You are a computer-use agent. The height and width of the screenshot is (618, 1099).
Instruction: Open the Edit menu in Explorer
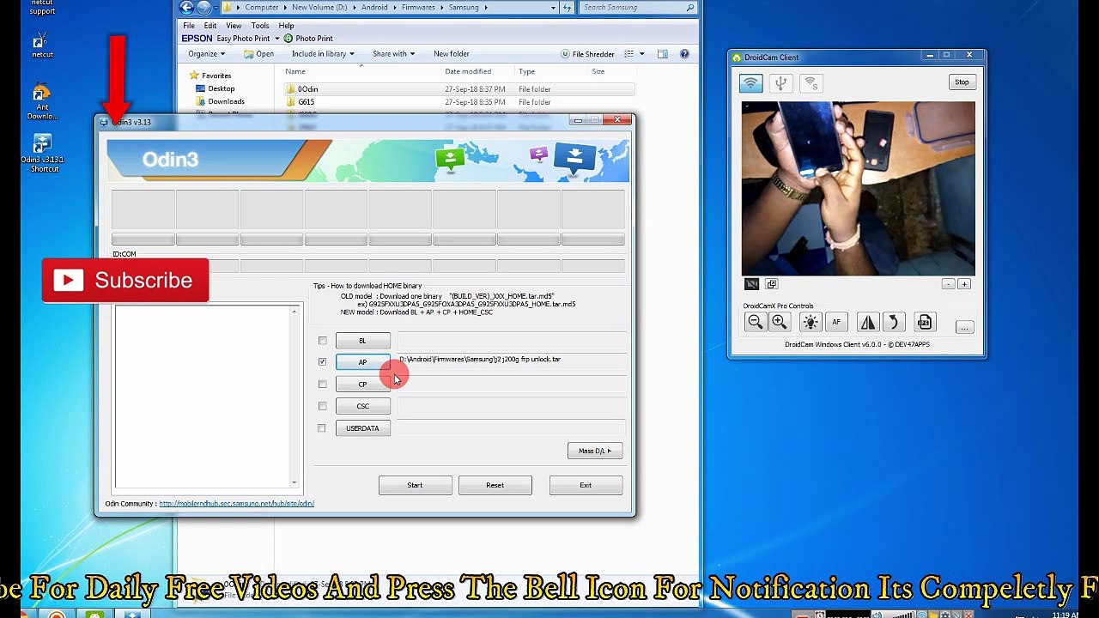point(210,26)
